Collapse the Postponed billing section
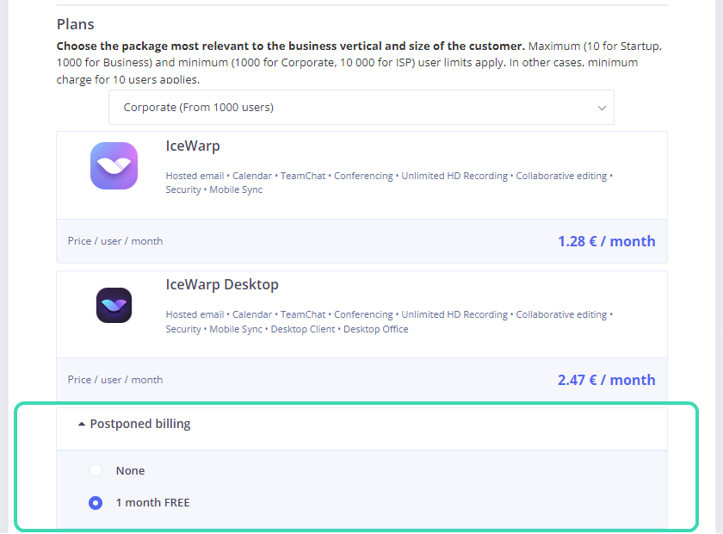 [x=82, y=424]
